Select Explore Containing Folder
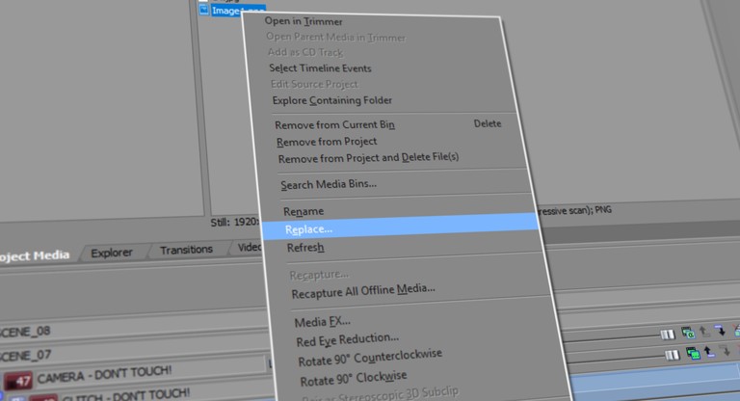 pyautogui.click(x=331, y=100)
